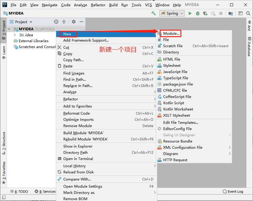Click the locate/select opened file icon
This screenshot has height=201, width=253.
[56, 22]
